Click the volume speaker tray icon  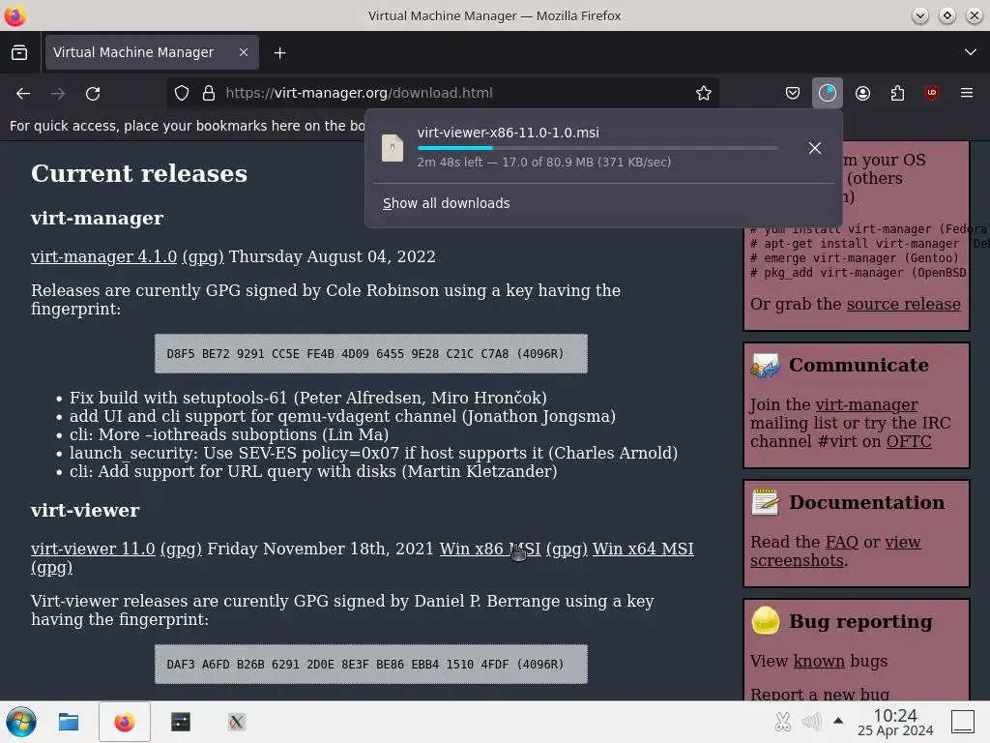[811, 722]
